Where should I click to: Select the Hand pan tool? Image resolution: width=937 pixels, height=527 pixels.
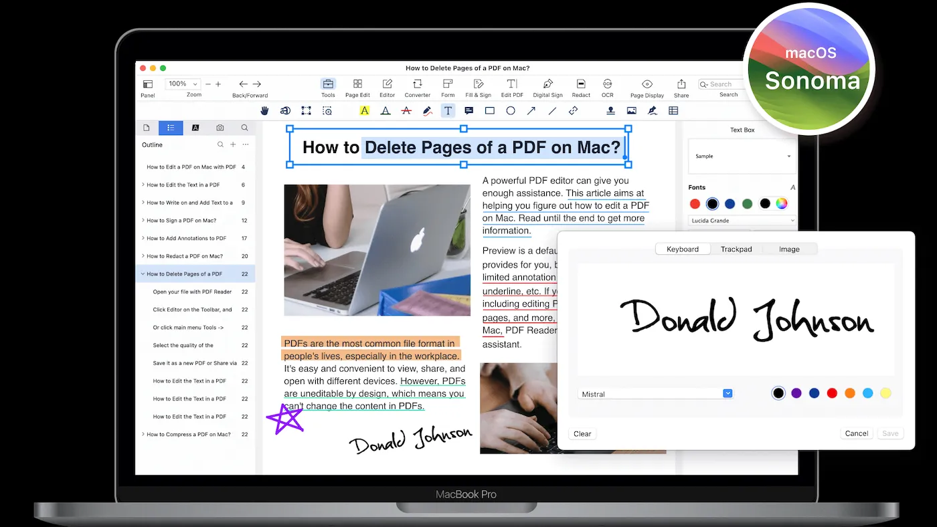point(264,110)
